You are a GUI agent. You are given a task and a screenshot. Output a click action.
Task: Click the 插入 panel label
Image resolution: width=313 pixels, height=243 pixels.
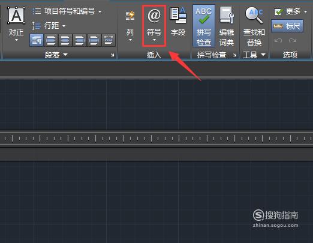tap(154, 55)
